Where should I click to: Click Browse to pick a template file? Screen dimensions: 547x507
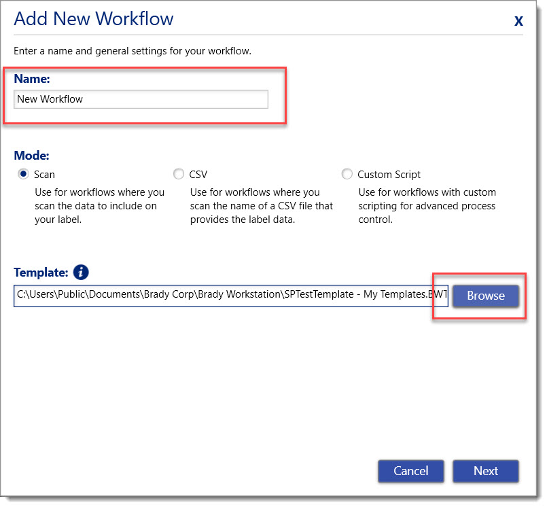coord(485,296)
